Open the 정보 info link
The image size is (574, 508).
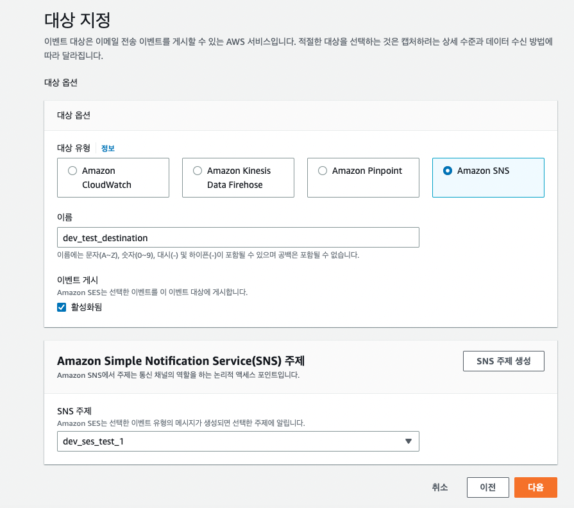click(108, 148)
